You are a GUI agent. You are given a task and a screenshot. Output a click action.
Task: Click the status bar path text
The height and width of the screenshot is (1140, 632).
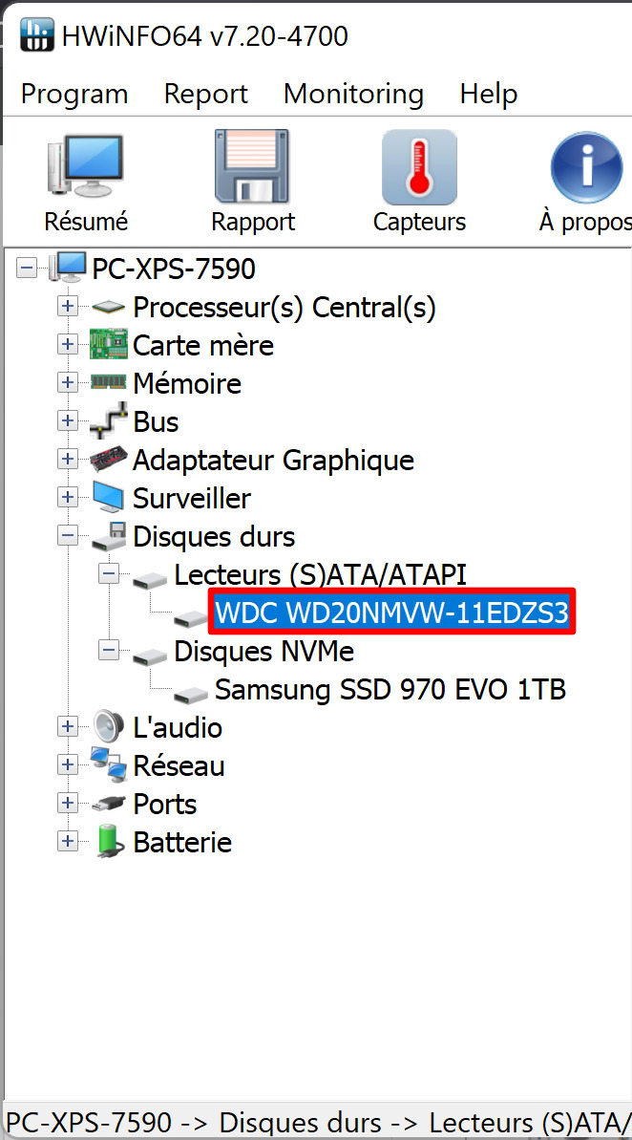318,1121
